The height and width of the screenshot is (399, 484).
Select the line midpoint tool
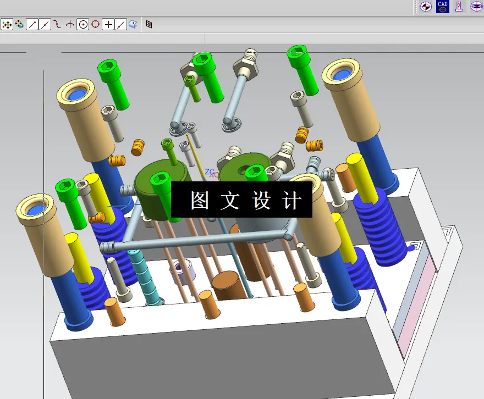[x=45, y=24]
